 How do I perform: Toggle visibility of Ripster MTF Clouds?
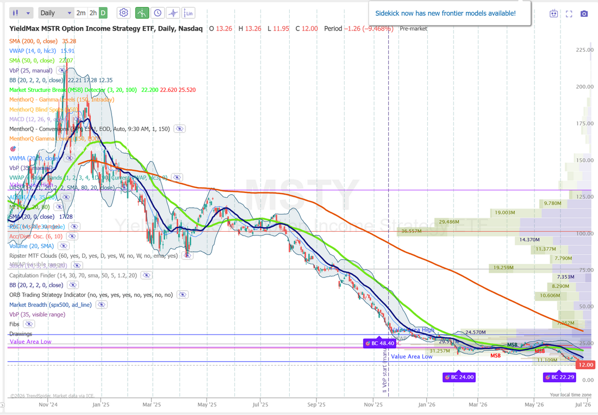pyautogui.click(x=187, y=256)
